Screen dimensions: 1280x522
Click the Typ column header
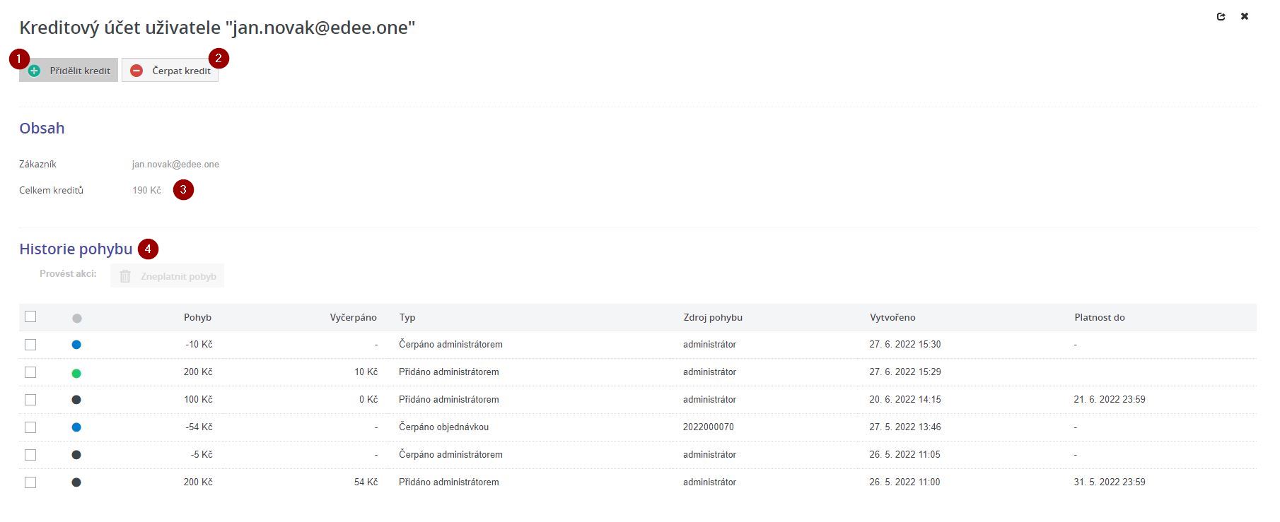[407, 318]
